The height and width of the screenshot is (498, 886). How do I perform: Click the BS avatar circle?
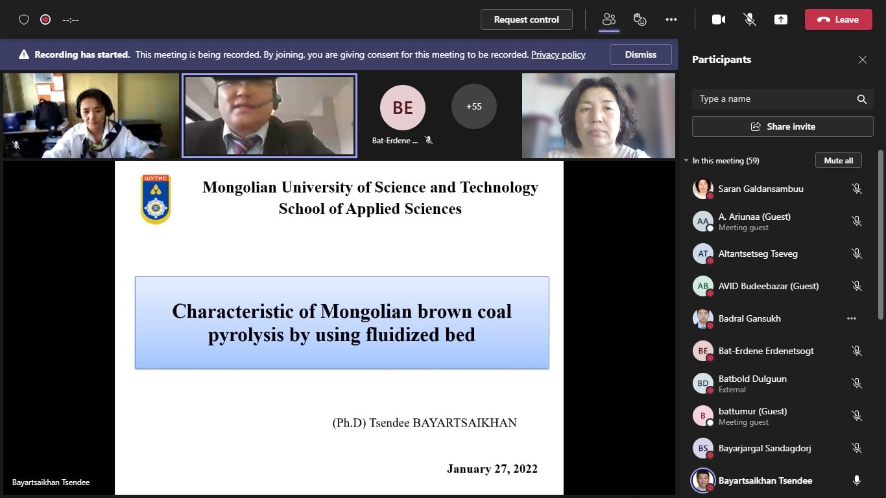[x=703, y=448]
